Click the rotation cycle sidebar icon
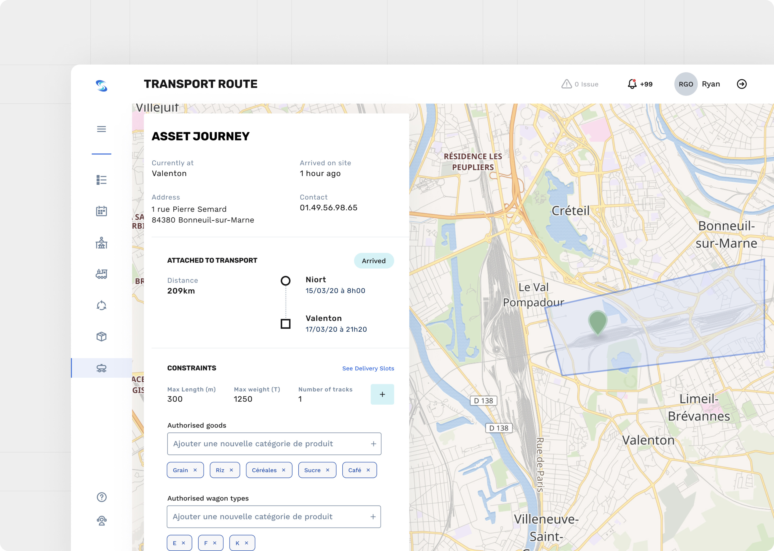The height and width of the screenshot is (551, 774). [x=101, y=305]
